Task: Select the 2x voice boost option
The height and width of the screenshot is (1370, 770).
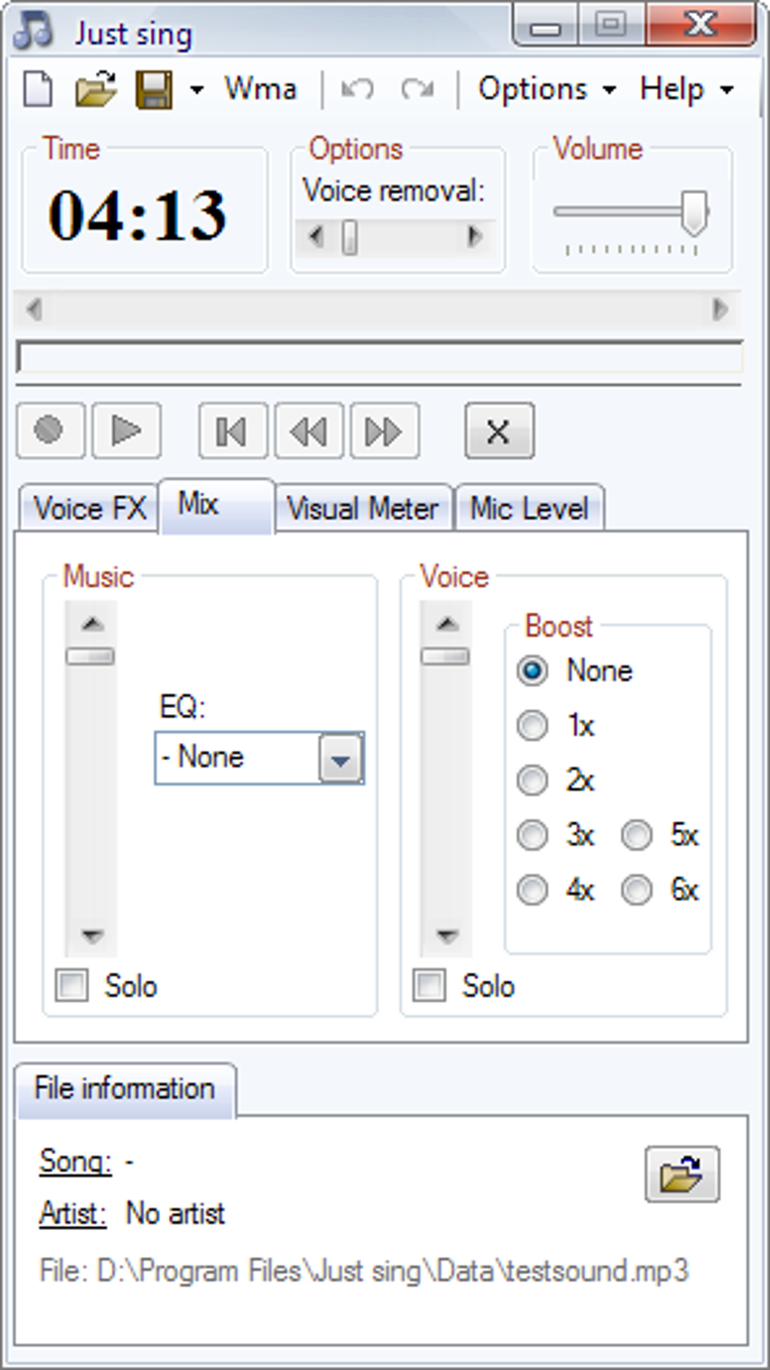Action: (533, 780)
